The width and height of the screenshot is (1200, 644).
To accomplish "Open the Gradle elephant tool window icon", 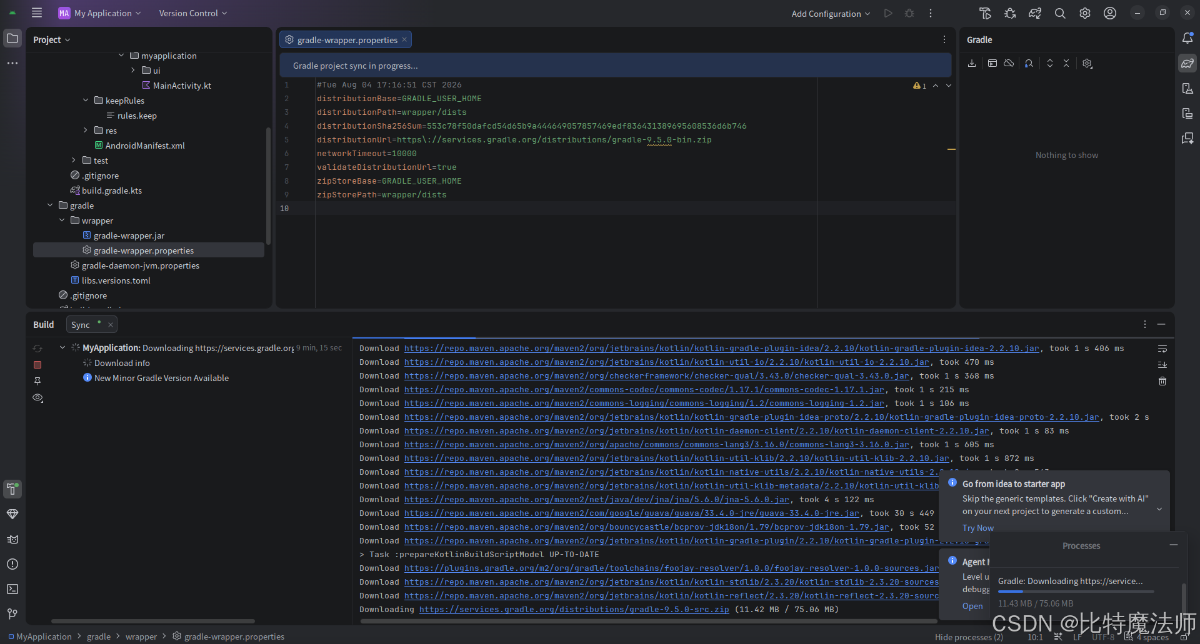I will coord(1187,63).
